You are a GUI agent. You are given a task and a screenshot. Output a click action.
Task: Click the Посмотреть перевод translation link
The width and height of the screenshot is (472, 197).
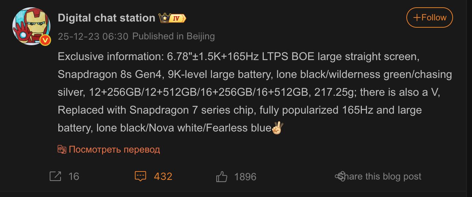tap(114, 149)
